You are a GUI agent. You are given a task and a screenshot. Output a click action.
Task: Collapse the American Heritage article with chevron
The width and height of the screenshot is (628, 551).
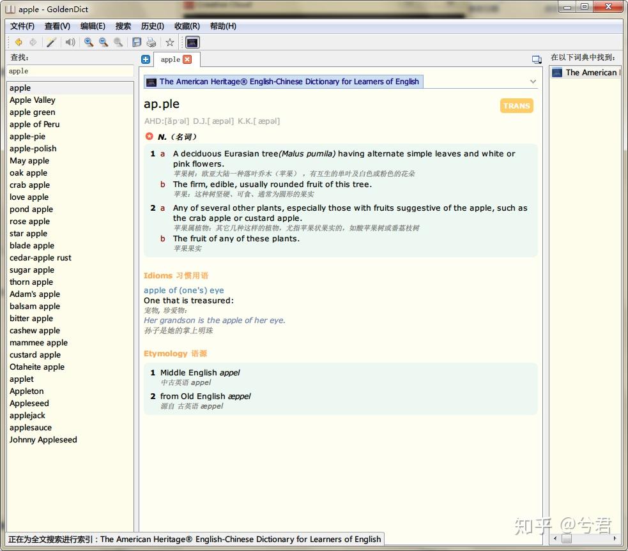coord(533,82)
